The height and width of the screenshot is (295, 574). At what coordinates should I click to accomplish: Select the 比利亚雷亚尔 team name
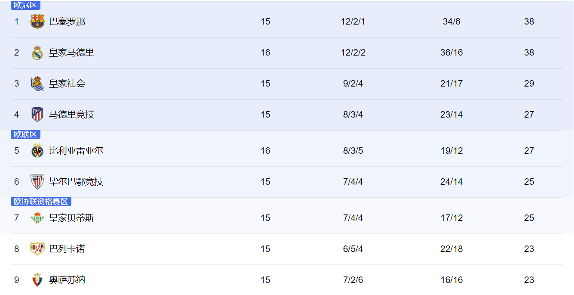76,151
